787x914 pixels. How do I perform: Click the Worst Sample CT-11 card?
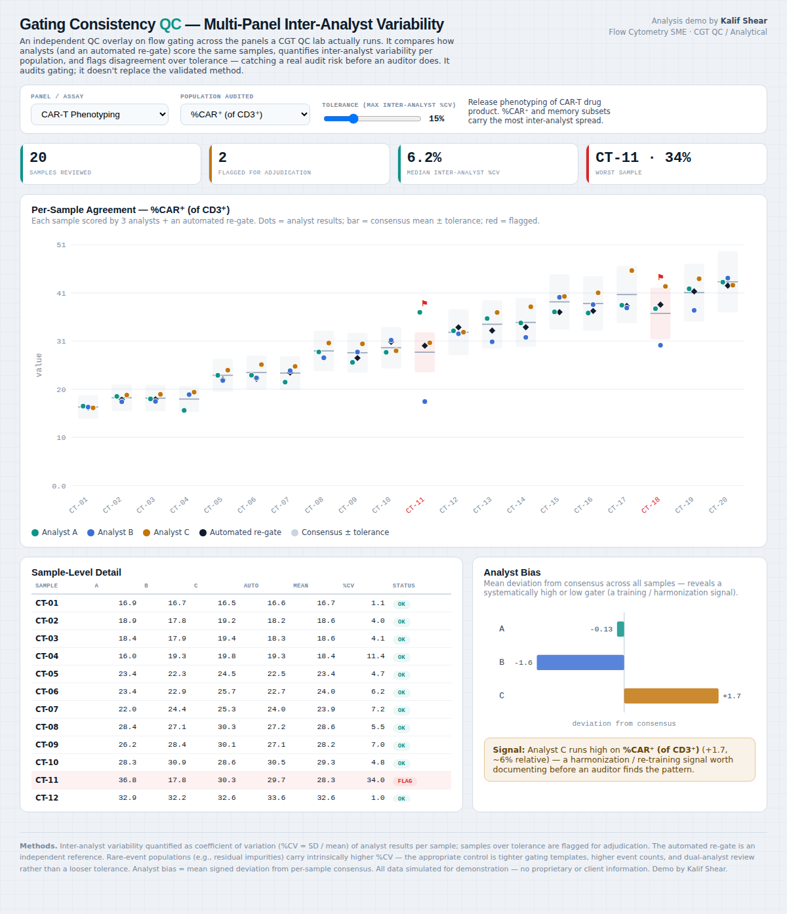[x=677, y=164]
